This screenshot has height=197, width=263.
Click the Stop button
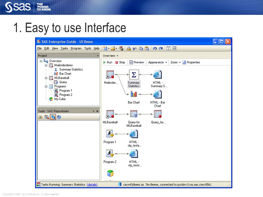120,62
